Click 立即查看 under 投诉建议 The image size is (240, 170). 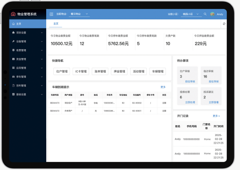[214, 102]
